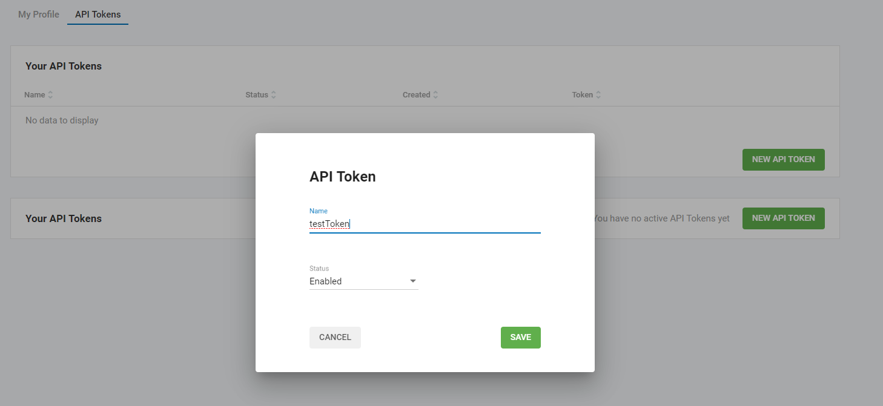Click the sort arrows beside Status column
The height and width of the screenshot is (406, 883).
[x=273, y=95]
